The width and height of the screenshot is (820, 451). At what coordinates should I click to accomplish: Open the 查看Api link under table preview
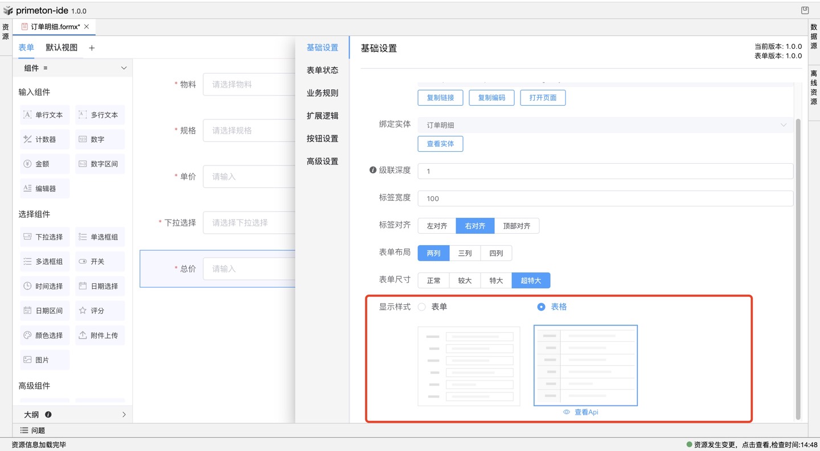585,412
